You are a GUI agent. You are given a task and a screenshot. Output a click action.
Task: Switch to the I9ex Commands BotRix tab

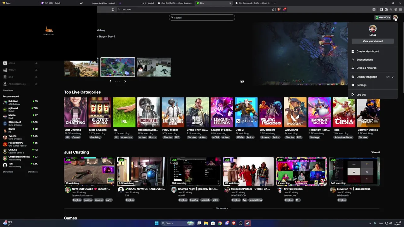click(252, 3)
